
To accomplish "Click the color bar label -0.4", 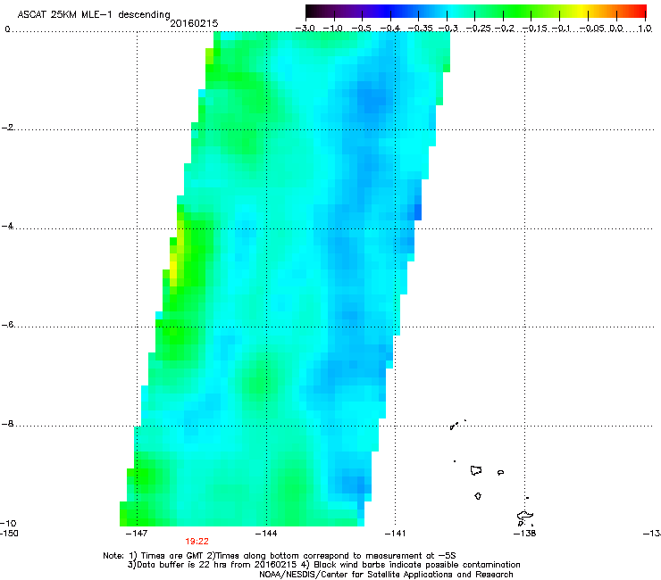I will coord(390,29).
